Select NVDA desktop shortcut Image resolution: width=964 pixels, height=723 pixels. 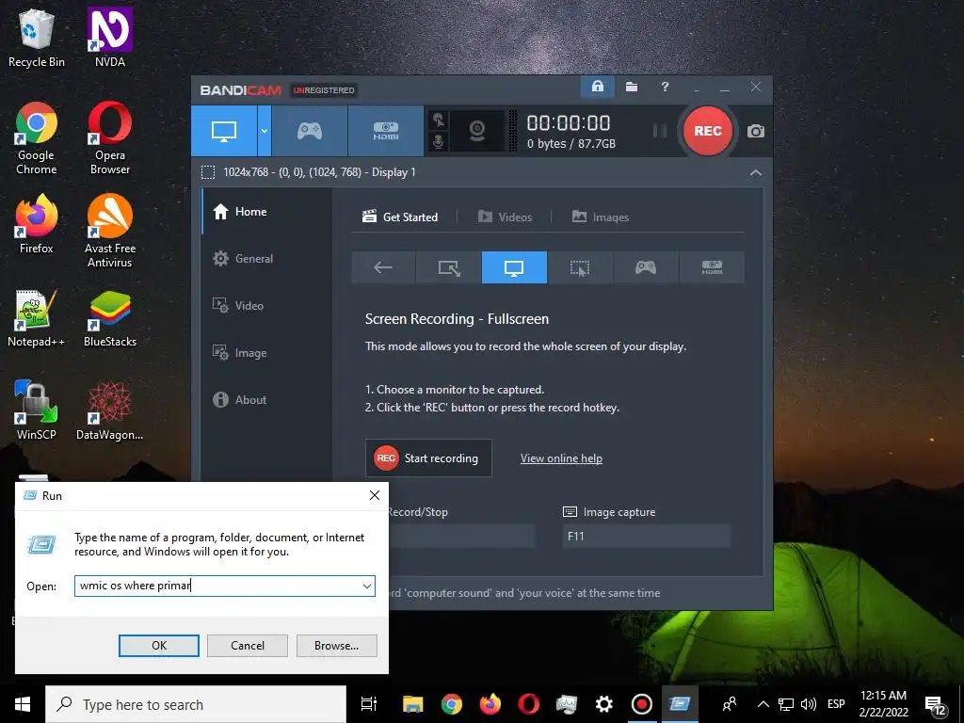110,38
